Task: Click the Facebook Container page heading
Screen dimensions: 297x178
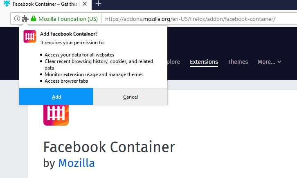Action: click(109, 147)
